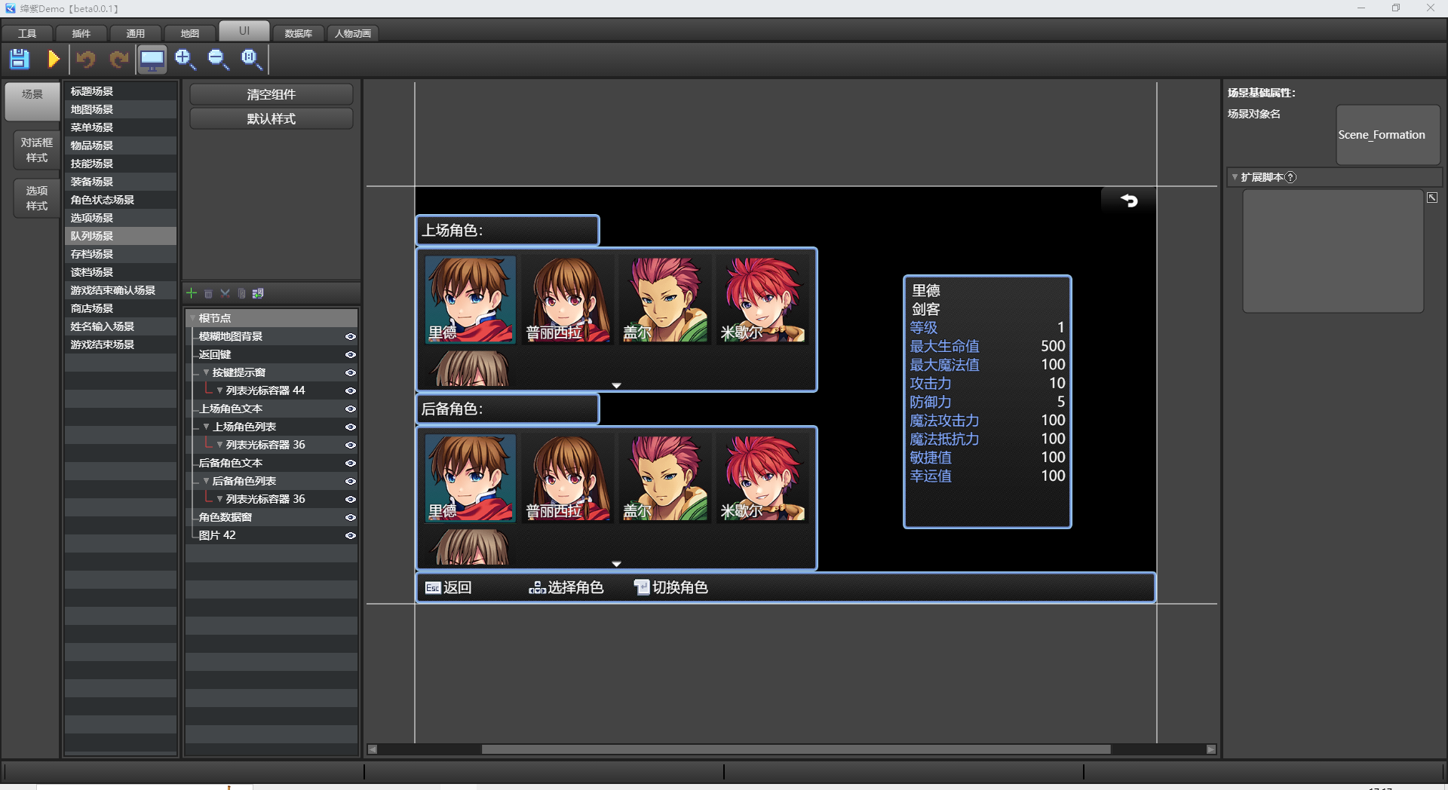Open the expanded script editor icon
The width and height of the screenshot is (1448, 790).
point(1432,197)
